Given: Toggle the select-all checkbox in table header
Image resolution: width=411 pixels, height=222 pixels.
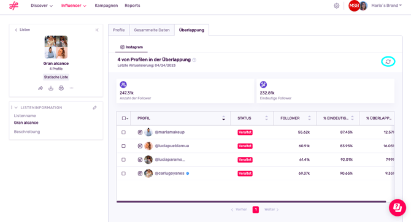Looking at the screenshot, I should click(x=124, y=118).
